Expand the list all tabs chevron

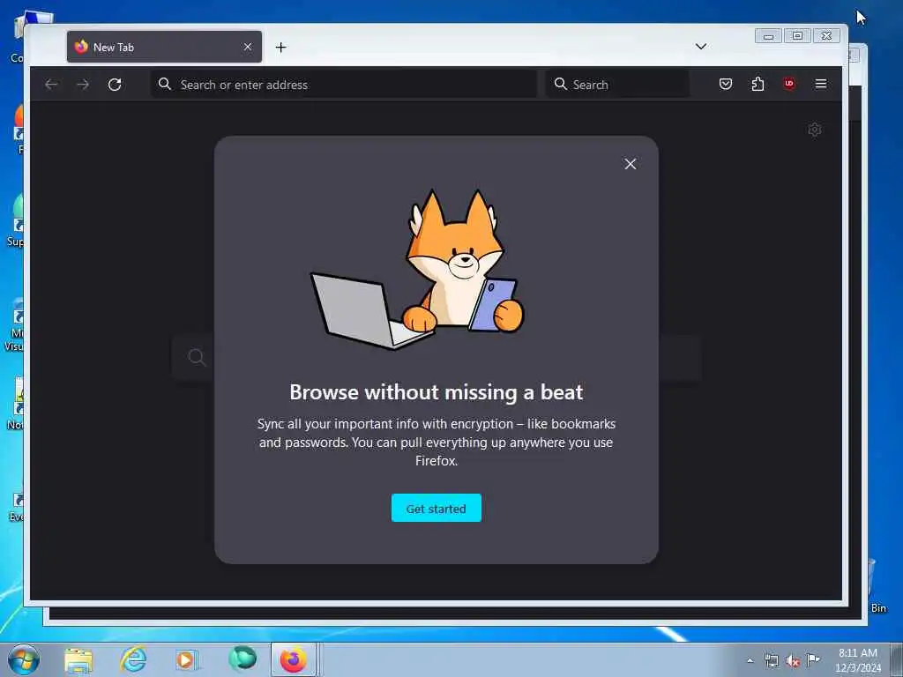[701, 47]
